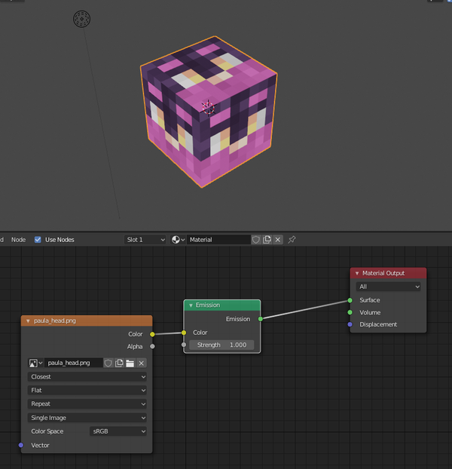Toggle fake user shield for Material

256,240
